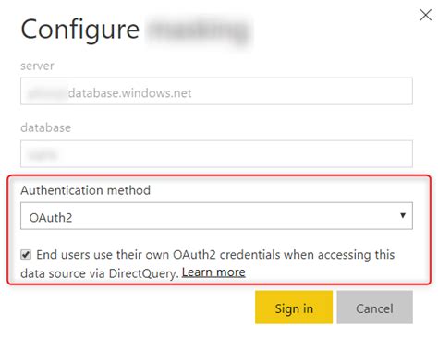Open the Authentication method combo box

[x=216, y=216]
